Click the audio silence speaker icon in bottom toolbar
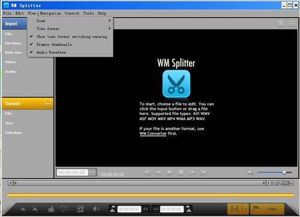 point(96,209)
